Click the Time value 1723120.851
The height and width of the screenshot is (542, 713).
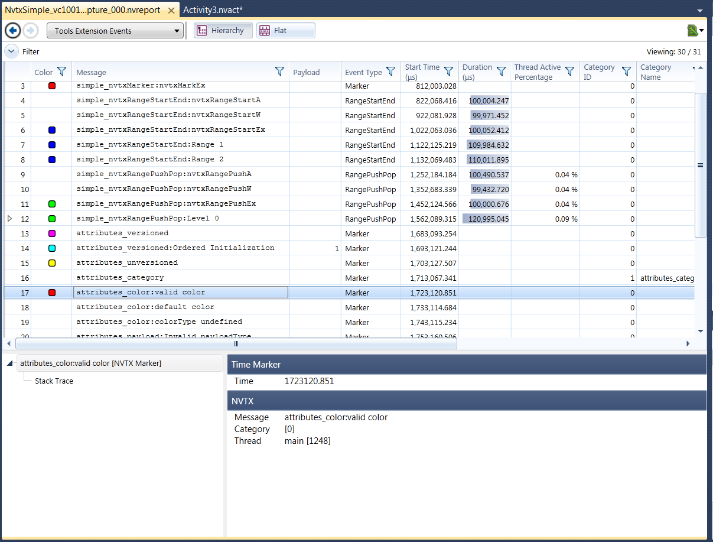coord(309,381)
